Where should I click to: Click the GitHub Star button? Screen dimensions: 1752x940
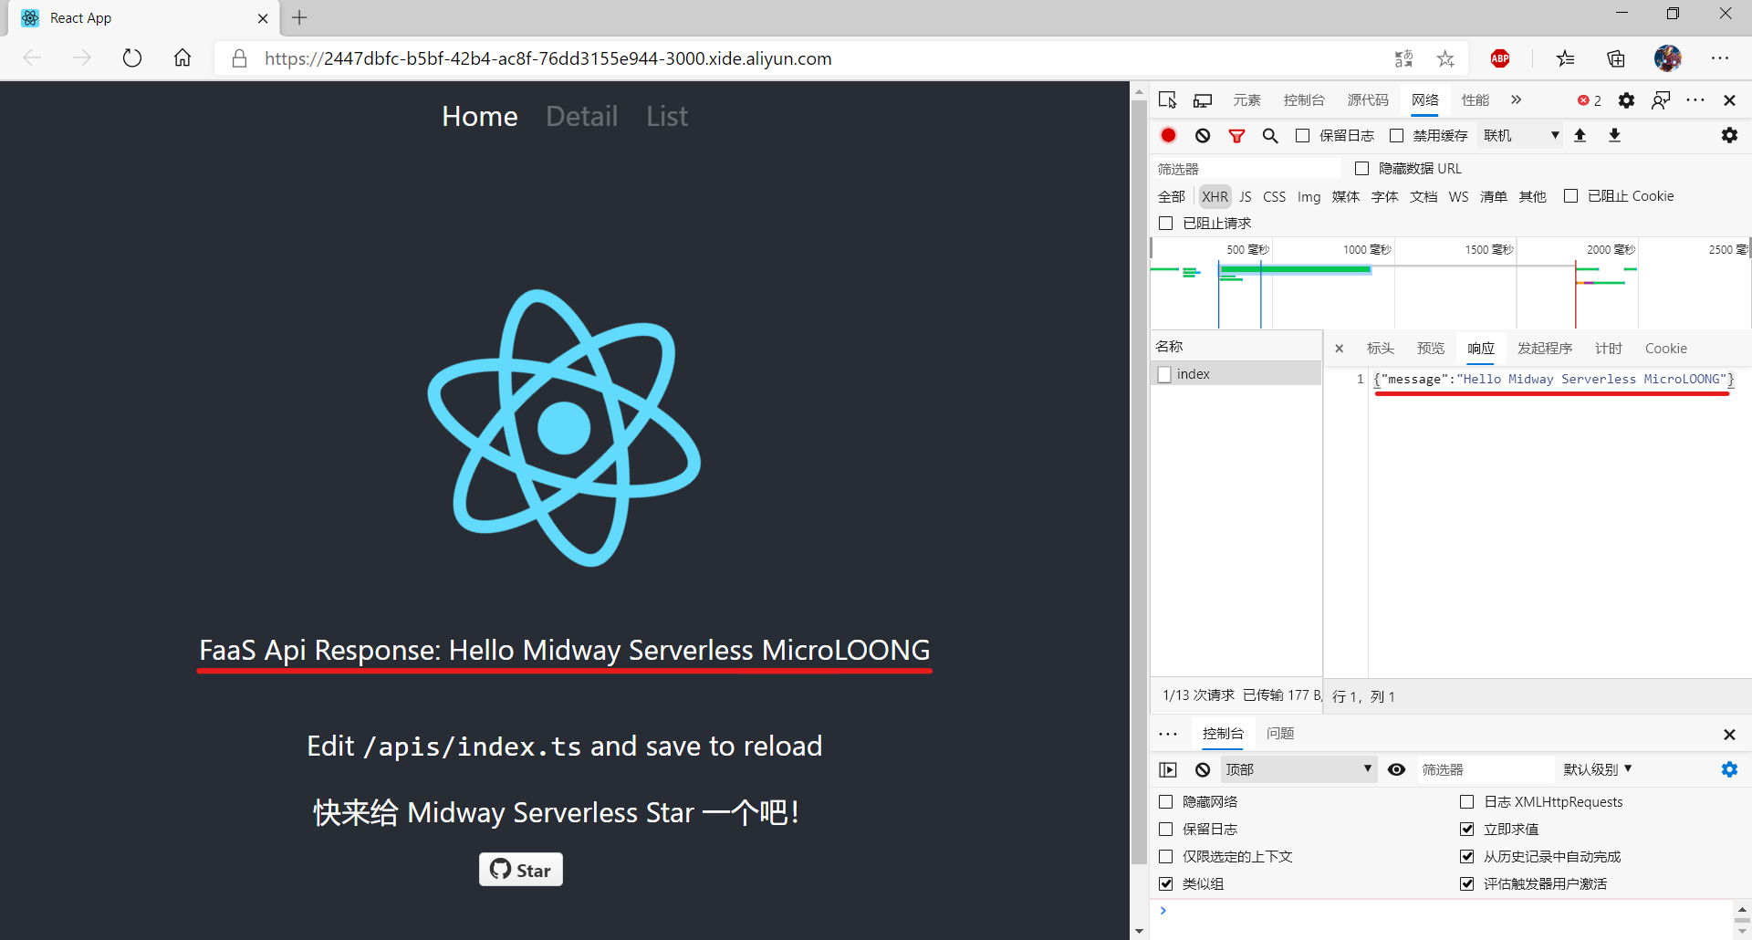click(x=520, y=870)
